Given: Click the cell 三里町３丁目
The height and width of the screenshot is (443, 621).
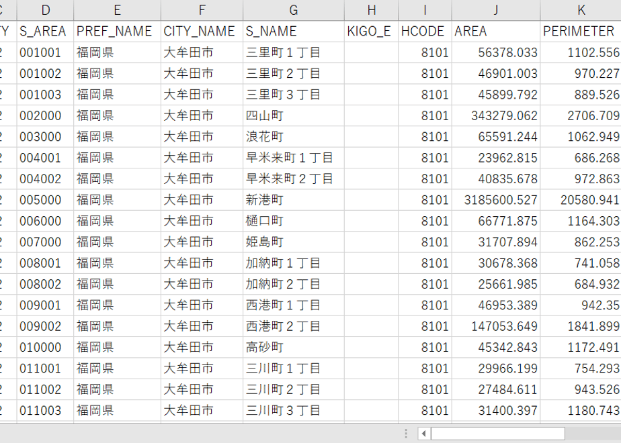Looking at the screenshot, I should (294, 95).
